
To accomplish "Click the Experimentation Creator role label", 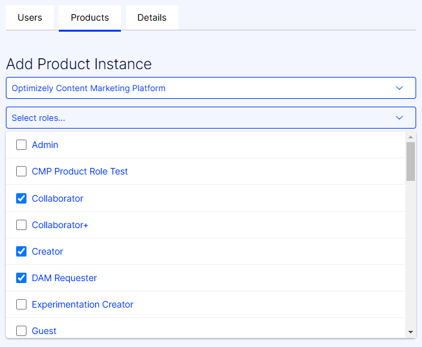I will (82, 304).
